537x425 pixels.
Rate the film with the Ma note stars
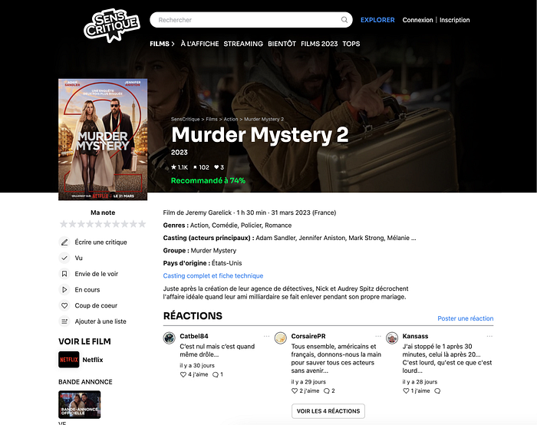click(103, 224)
